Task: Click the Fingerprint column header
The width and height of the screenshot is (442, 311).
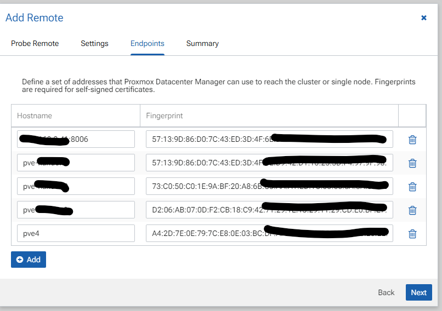Action: pos(269,116)
